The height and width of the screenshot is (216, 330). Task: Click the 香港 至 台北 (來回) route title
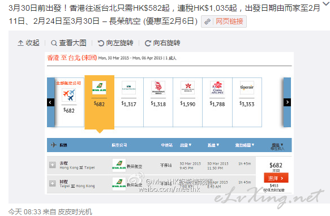[x=72, y=58]
